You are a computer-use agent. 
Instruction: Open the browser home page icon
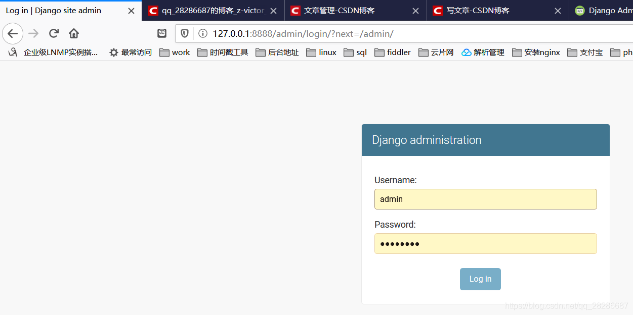tap(74, 34)
